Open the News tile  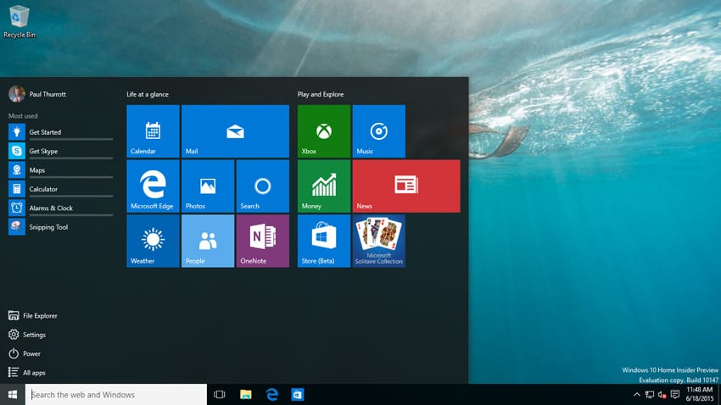point(406,186)
